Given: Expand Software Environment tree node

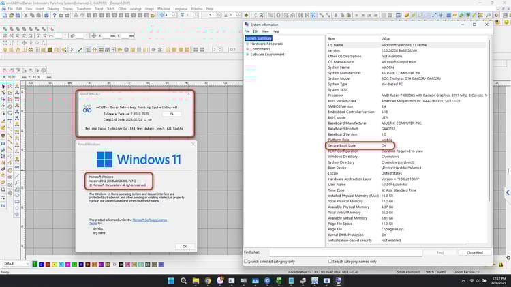Looking at the screenshot, I should pyautogui.click(x=248, y=54).
